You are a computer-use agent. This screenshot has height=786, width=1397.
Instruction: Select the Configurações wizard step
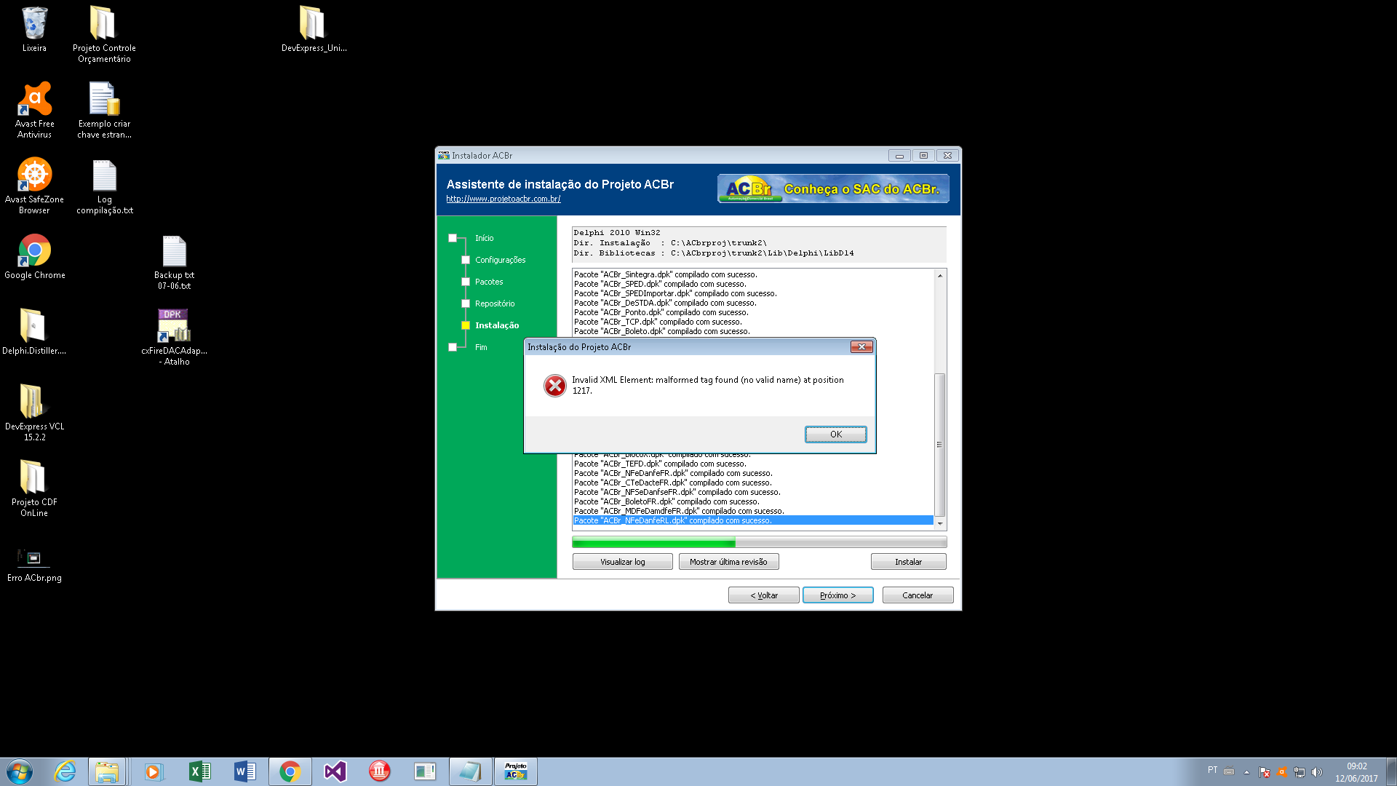point(500,260)
